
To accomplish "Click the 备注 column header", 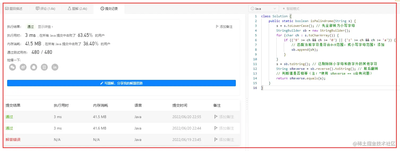I will (217, 105).
